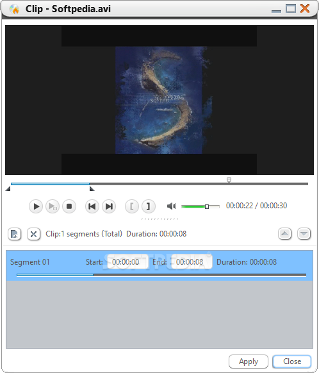The height and width of the screenshot is (373, 319).
Task: Click the right trim marker under the timeline
Action: coord(92,189)
